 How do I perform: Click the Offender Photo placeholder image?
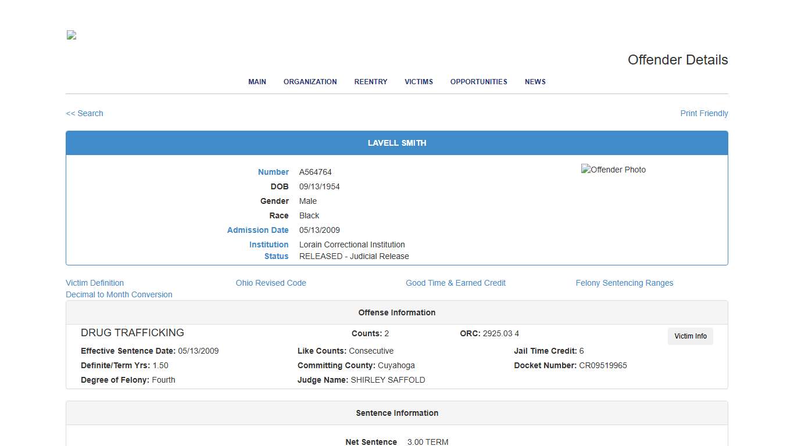click(x=613, y=170)
